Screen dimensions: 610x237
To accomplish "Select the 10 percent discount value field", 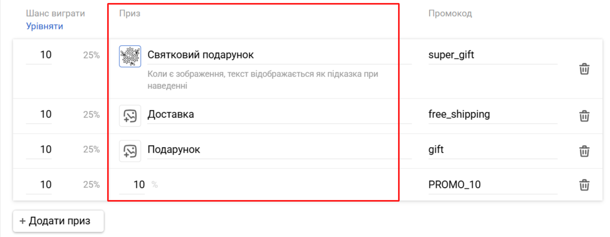I will point(132,185).
